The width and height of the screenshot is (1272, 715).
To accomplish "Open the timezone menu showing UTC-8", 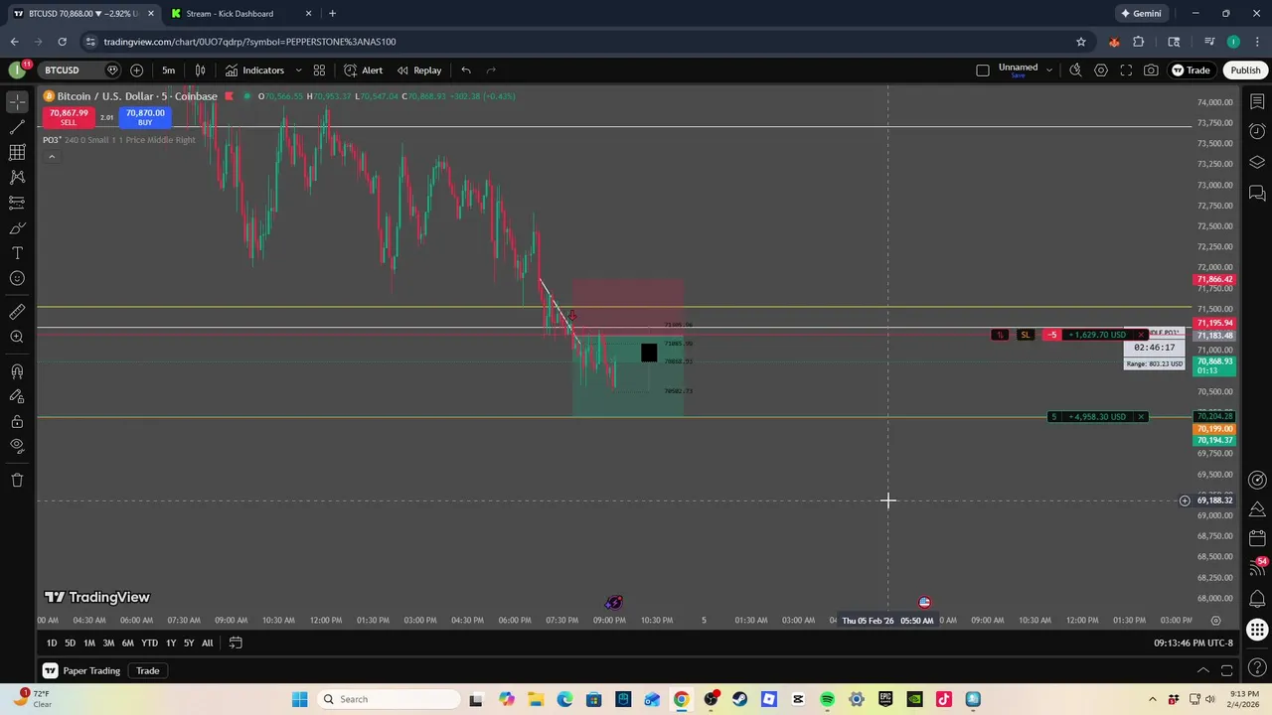I will tap(1193, 643).
